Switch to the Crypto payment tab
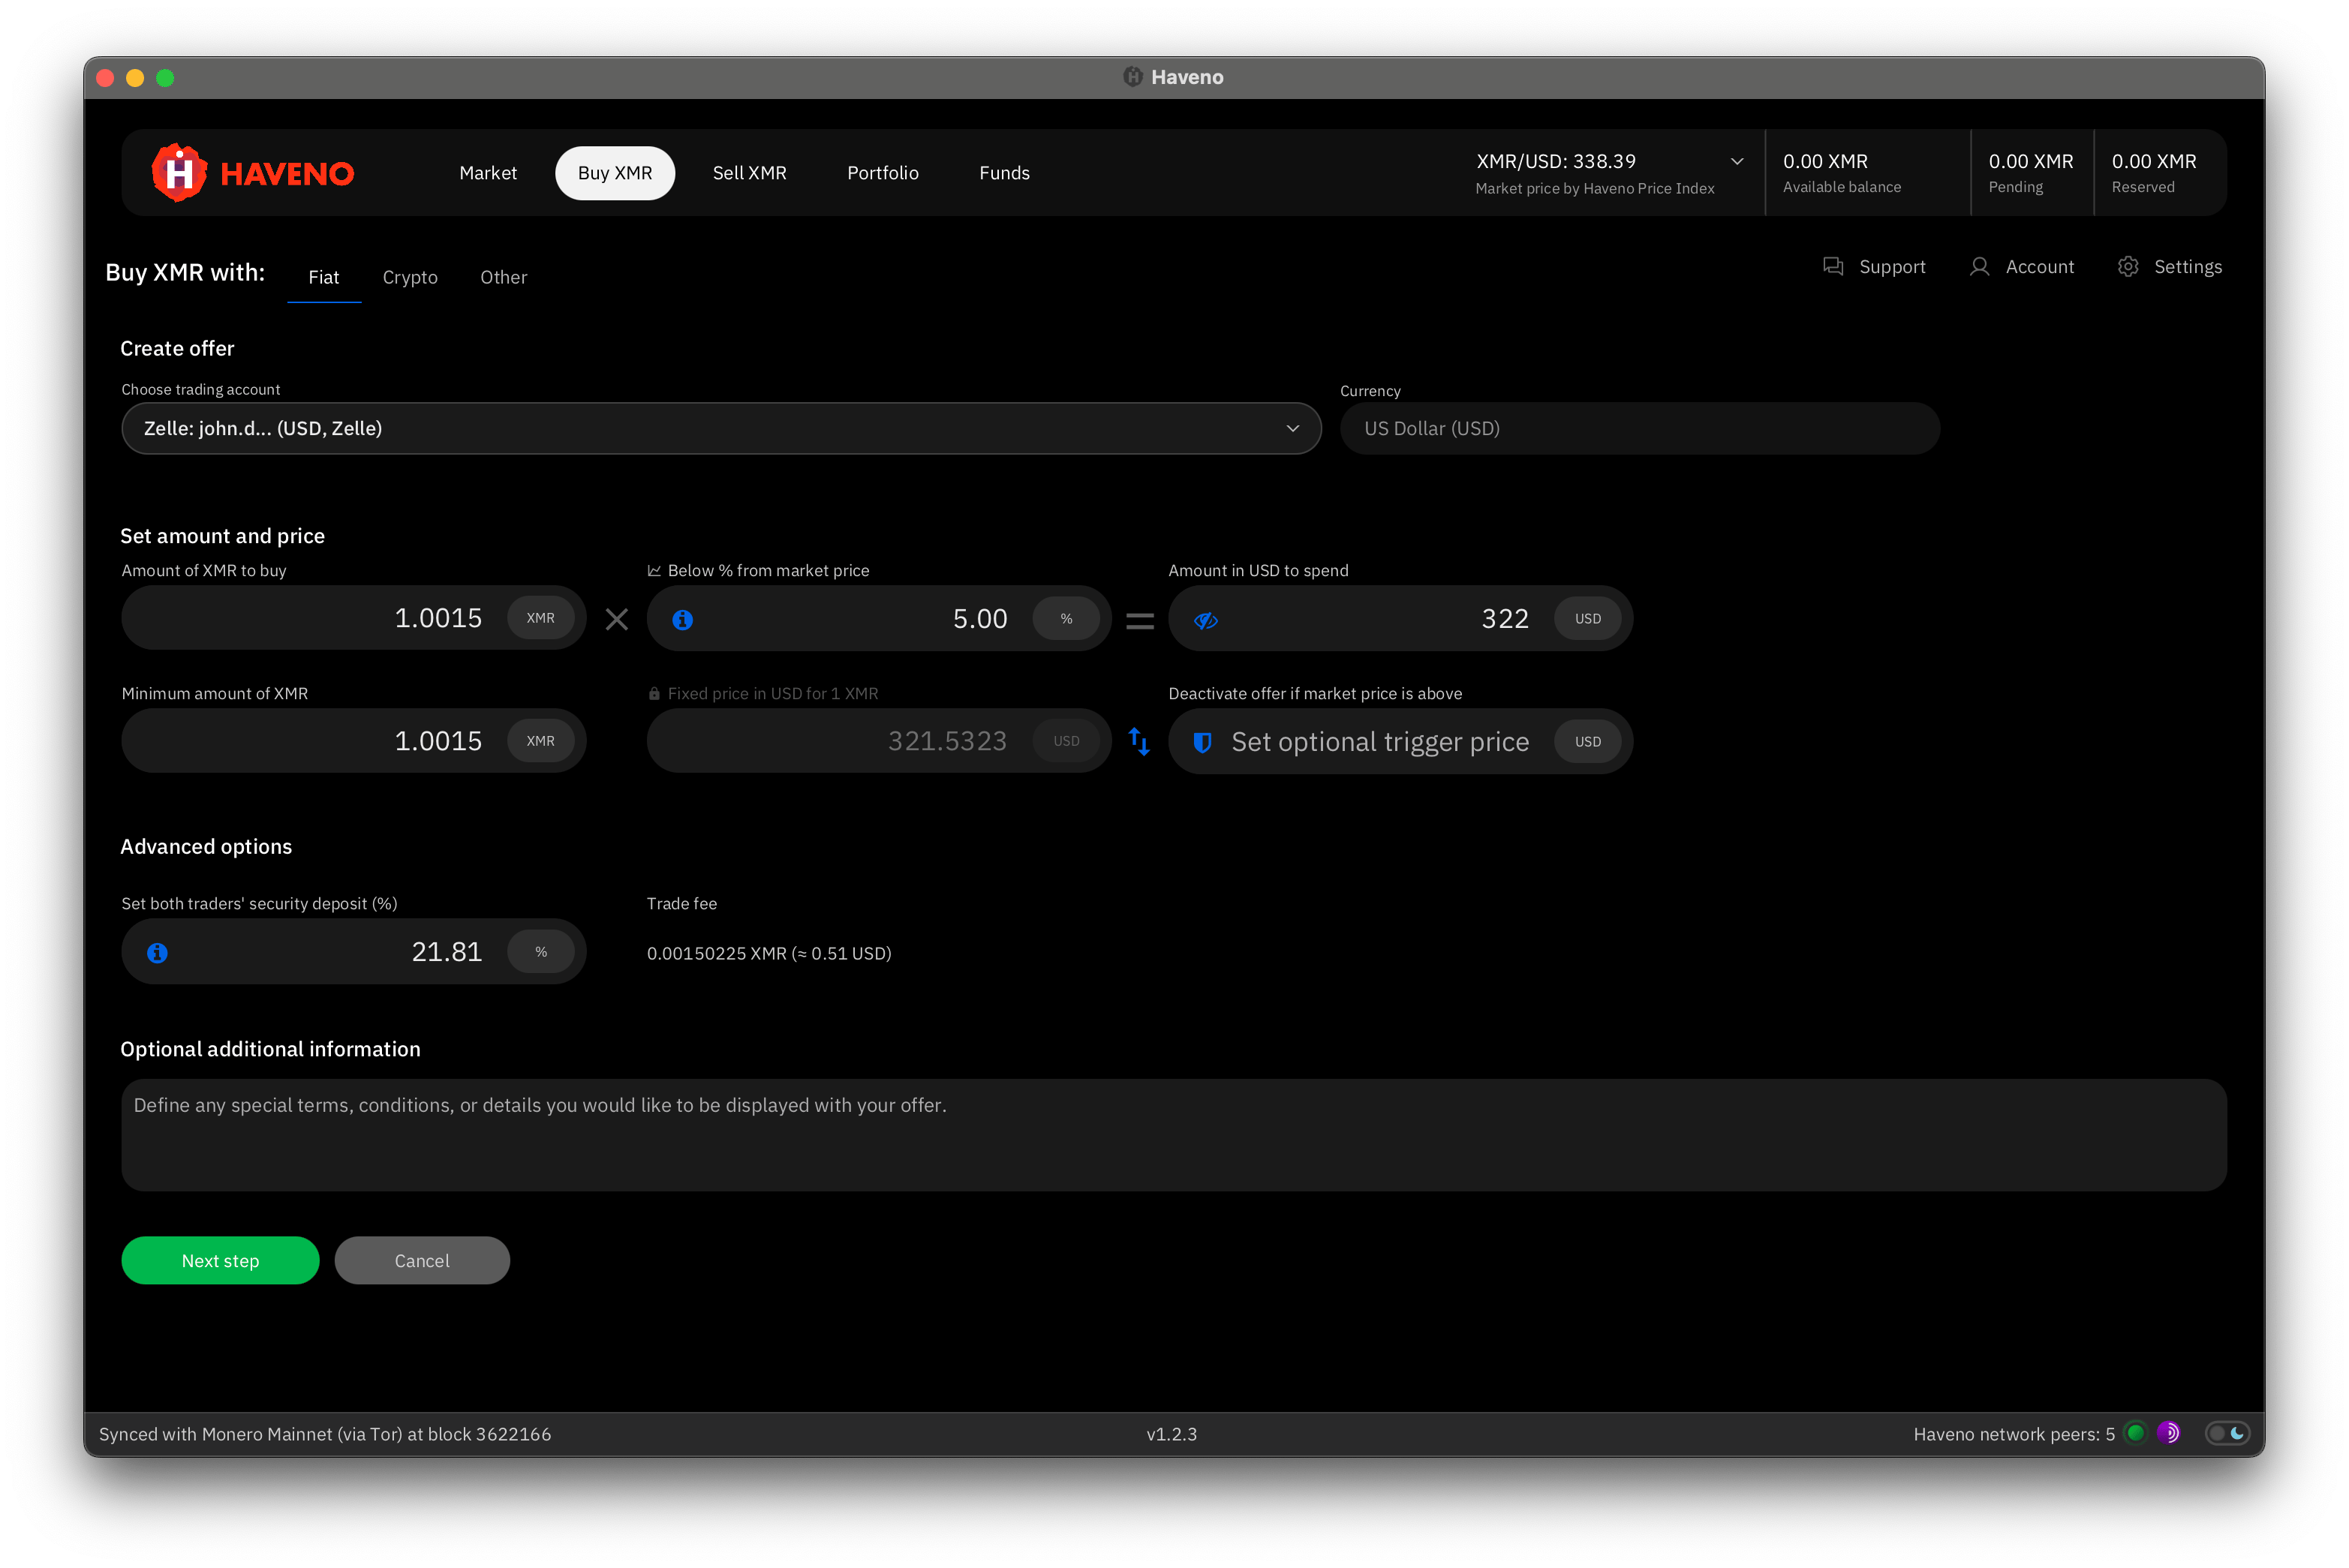The width and height of the screenshot is (2349, 1568). (x=411, y=277)
